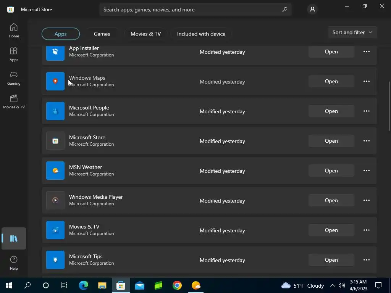391x293 pixels.
Task: Click the Microsoft Store app icon in list
Action: point(55,141)
